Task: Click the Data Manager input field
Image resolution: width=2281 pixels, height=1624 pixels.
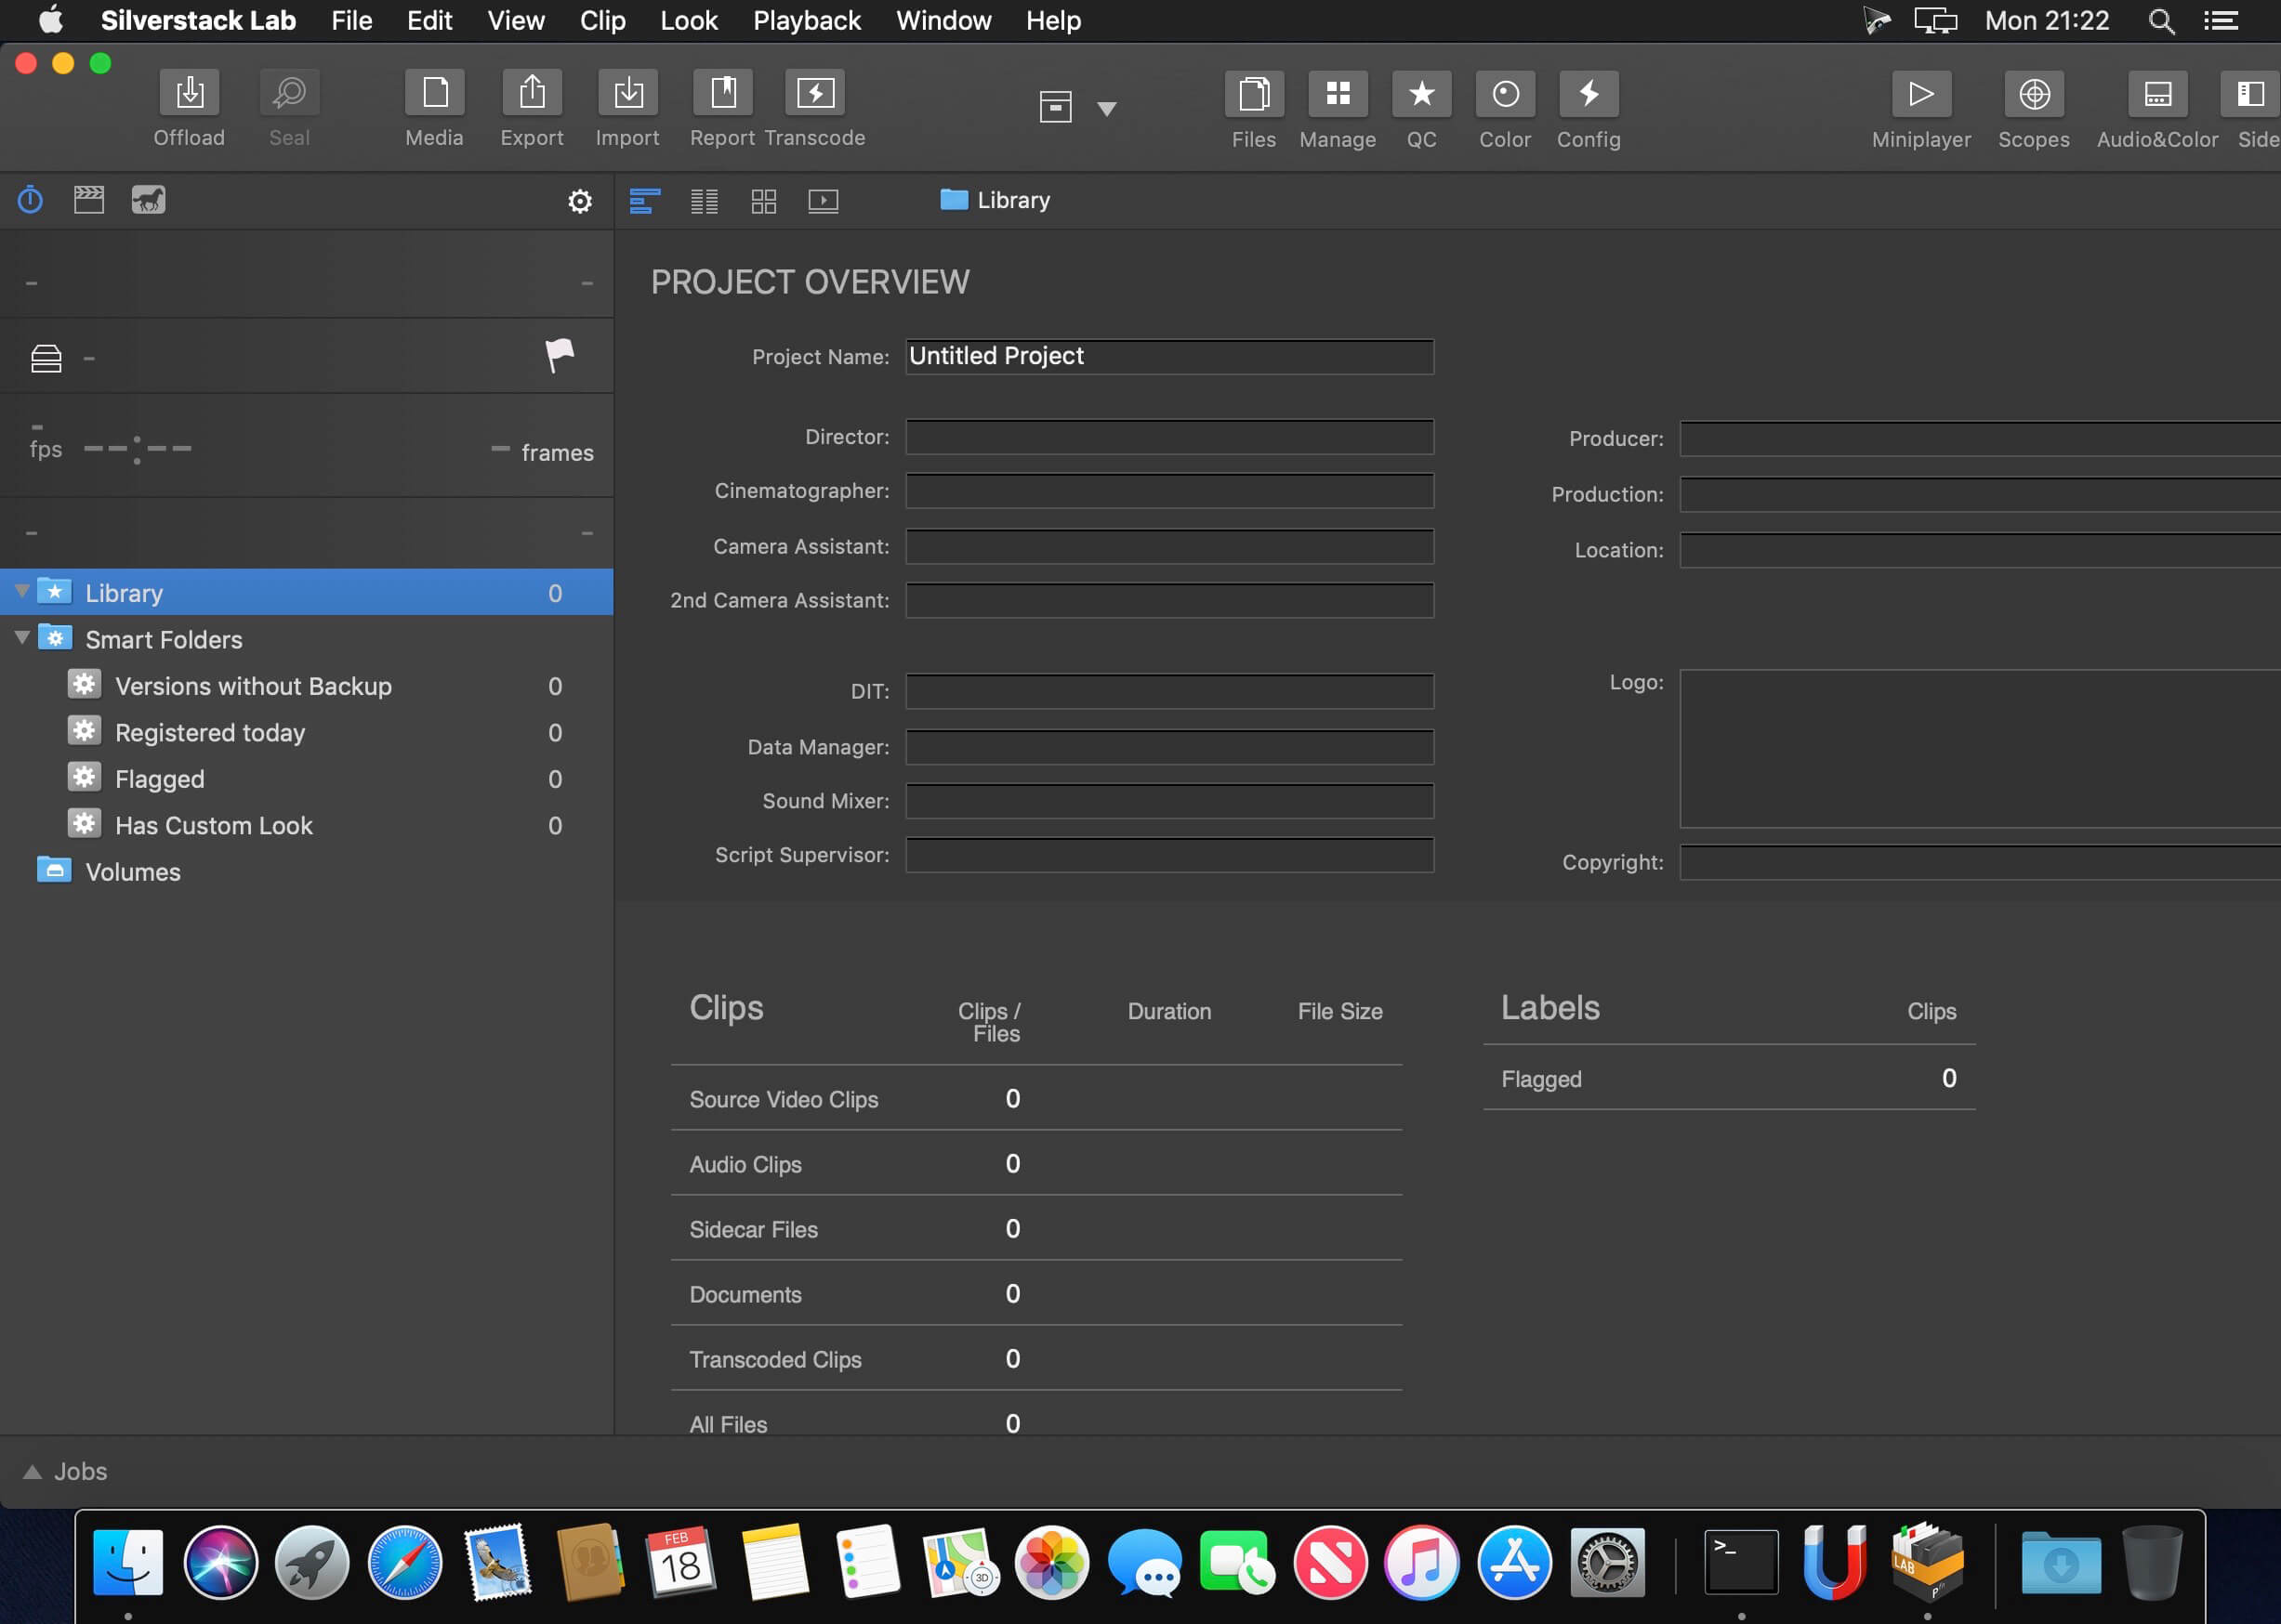Action: (x=1169, y=746)
